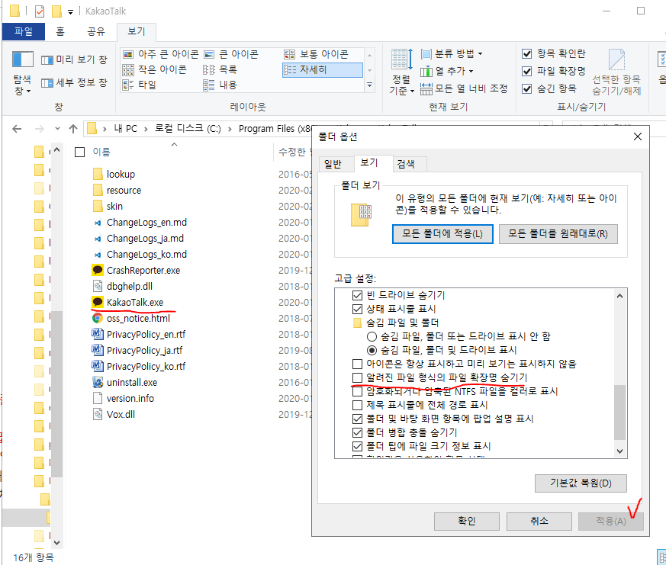Open recent locations dropdown arrow
Image resolution: width=666 pixels, height=565 pixels.
pos(57,129)
